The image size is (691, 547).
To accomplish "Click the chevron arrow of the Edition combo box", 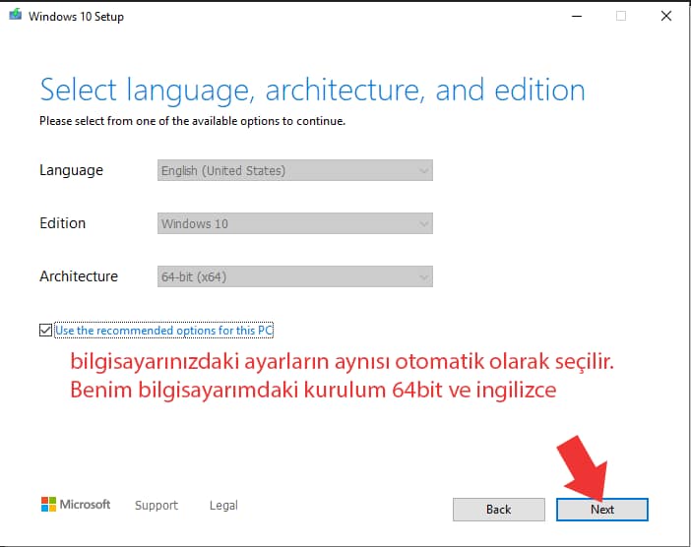I will (423, 224).
